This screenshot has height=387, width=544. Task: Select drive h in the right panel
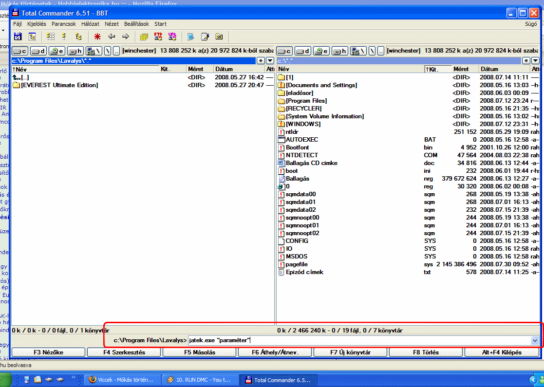[339, 51]
